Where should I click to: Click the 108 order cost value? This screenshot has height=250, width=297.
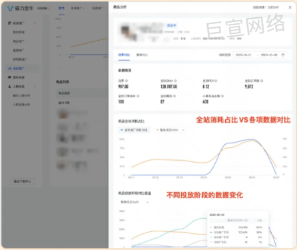click(121, 102)
